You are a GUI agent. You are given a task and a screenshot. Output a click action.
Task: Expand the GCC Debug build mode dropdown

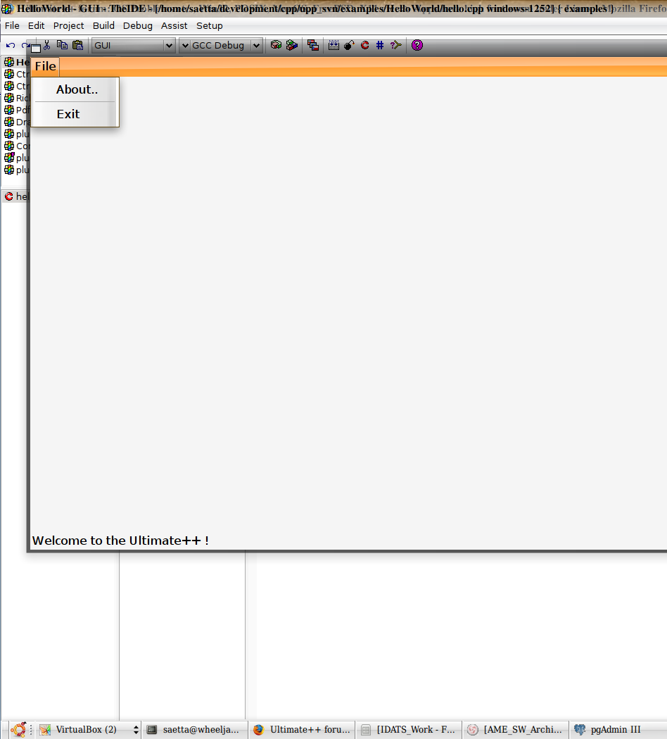(x=256, y=46)
